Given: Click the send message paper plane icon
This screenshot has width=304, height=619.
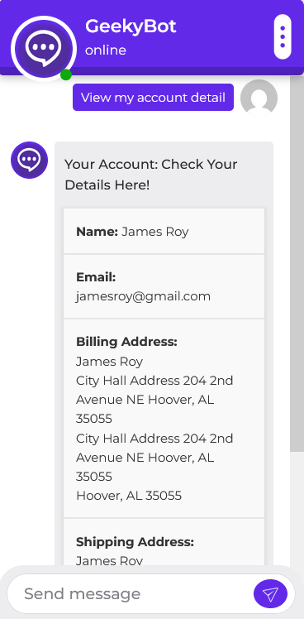Looking at the screenshot, I should click(x=270, y=593).
